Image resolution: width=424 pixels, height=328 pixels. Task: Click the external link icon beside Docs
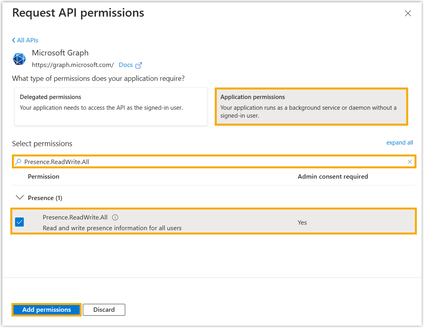click(139, 65)
